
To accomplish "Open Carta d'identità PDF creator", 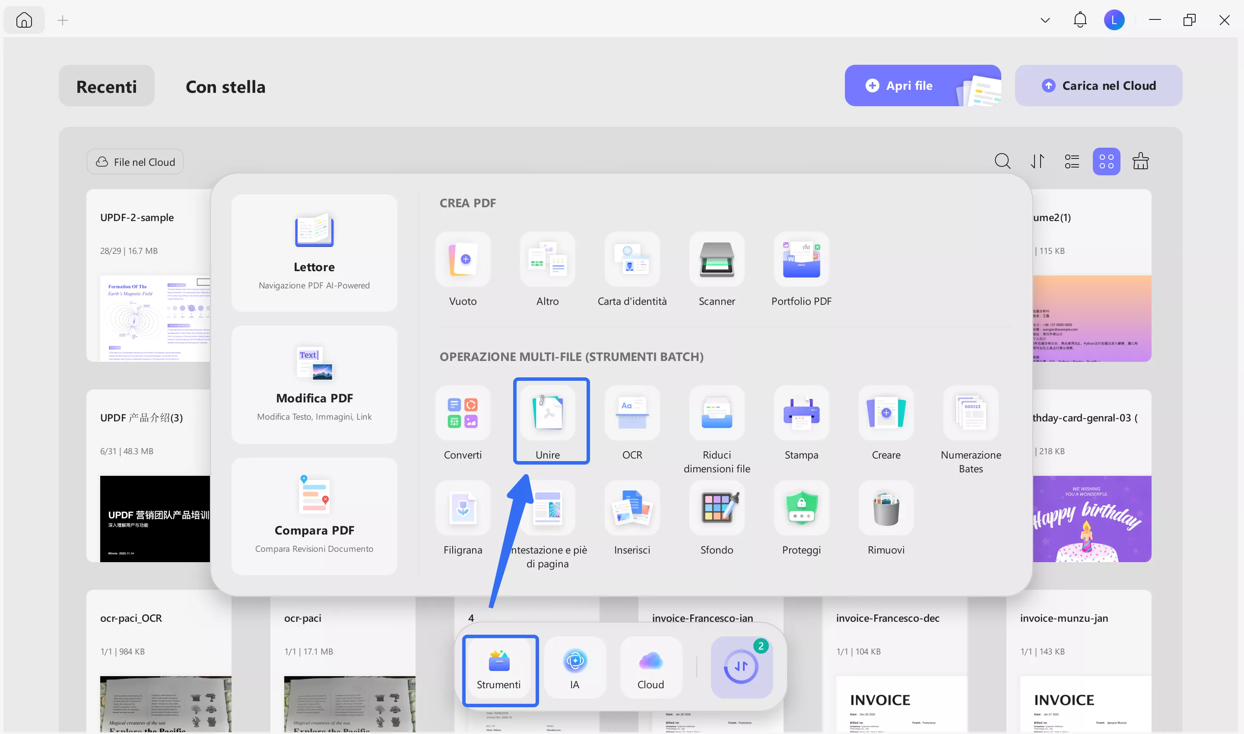I will [x=632, y=259].
